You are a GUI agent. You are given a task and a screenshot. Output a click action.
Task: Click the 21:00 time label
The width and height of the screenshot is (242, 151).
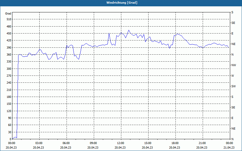tap(202, 143)
